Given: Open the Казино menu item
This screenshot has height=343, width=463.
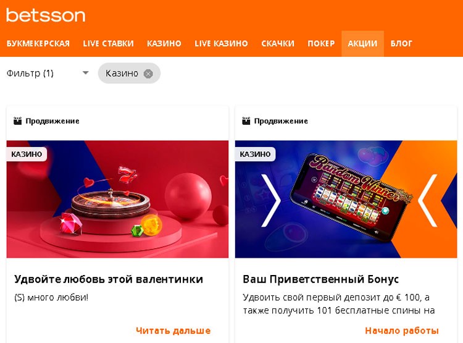Looking at the screenshot, I should click(164, 43).
